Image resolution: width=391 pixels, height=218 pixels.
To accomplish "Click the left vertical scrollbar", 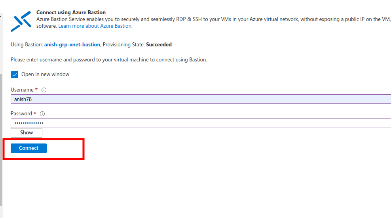I will tap(1, 140).
